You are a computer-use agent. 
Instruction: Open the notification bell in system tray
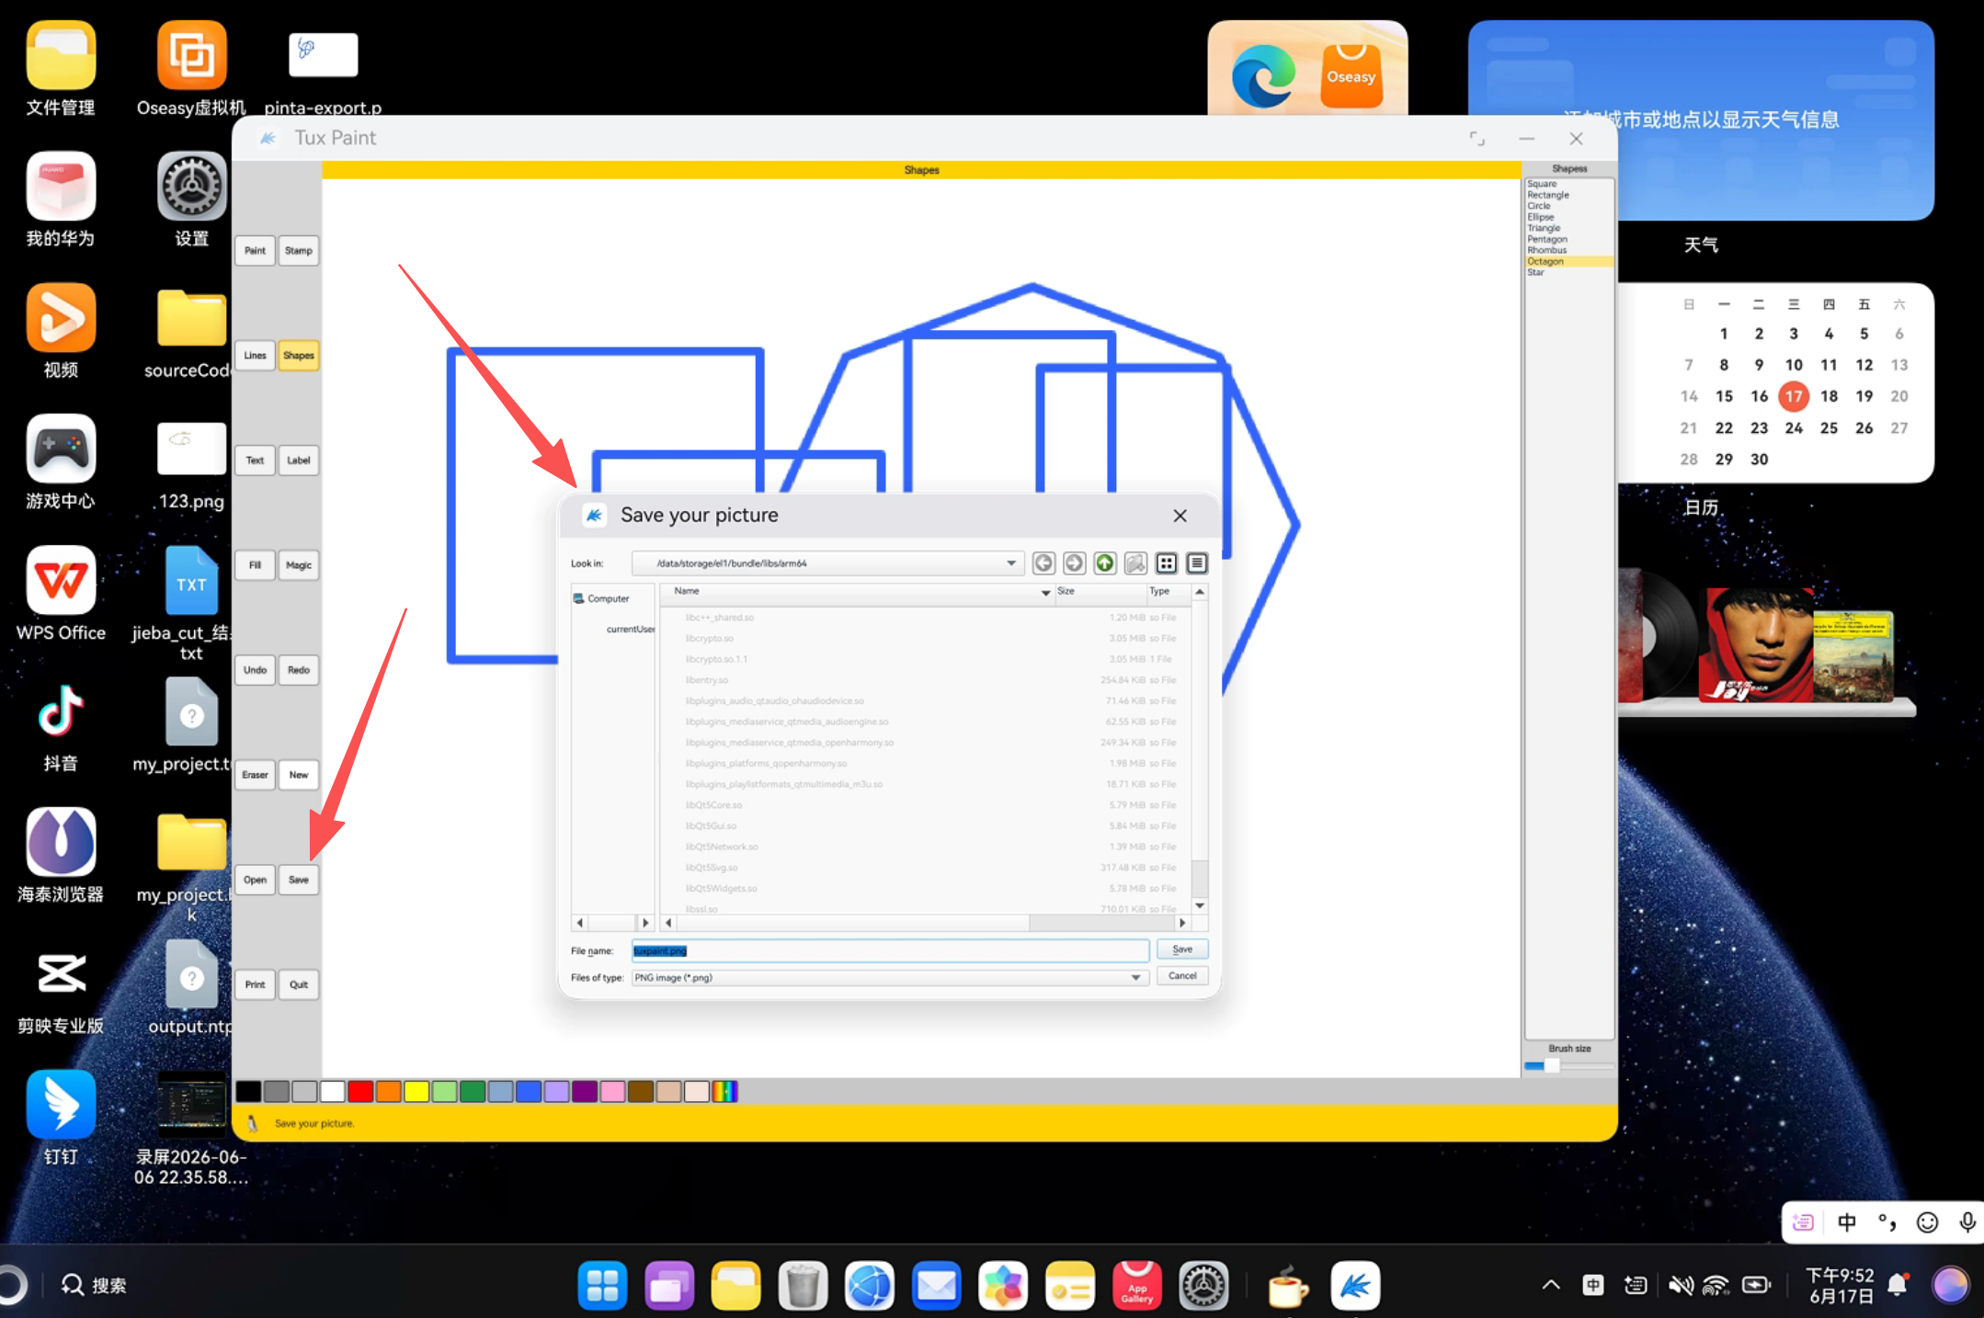[1898, 1284]
